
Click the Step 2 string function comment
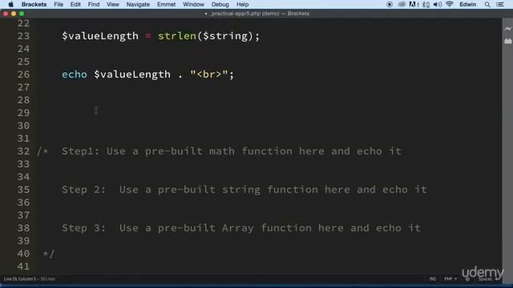click(244, 190)
